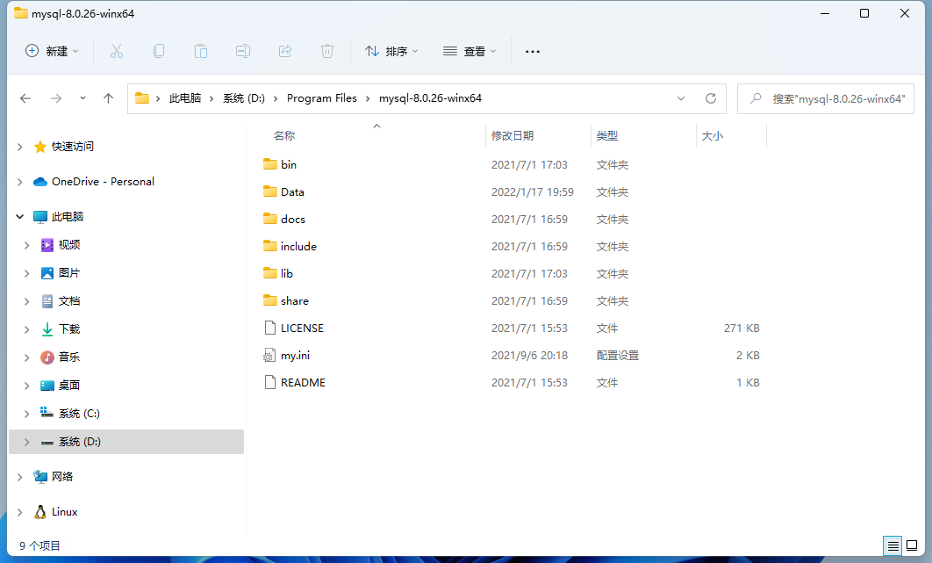Click the search magnifier icon
This screenshot has height=563, width=932.
click(x=756, y=98)
